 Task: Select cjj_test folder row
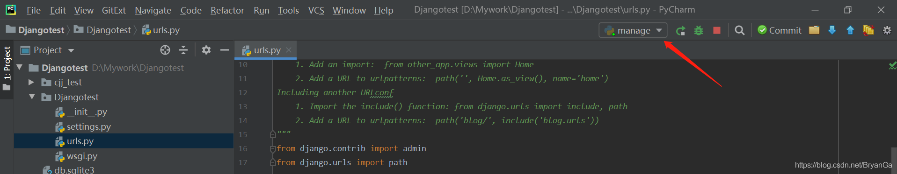click(x=124, y=82)
